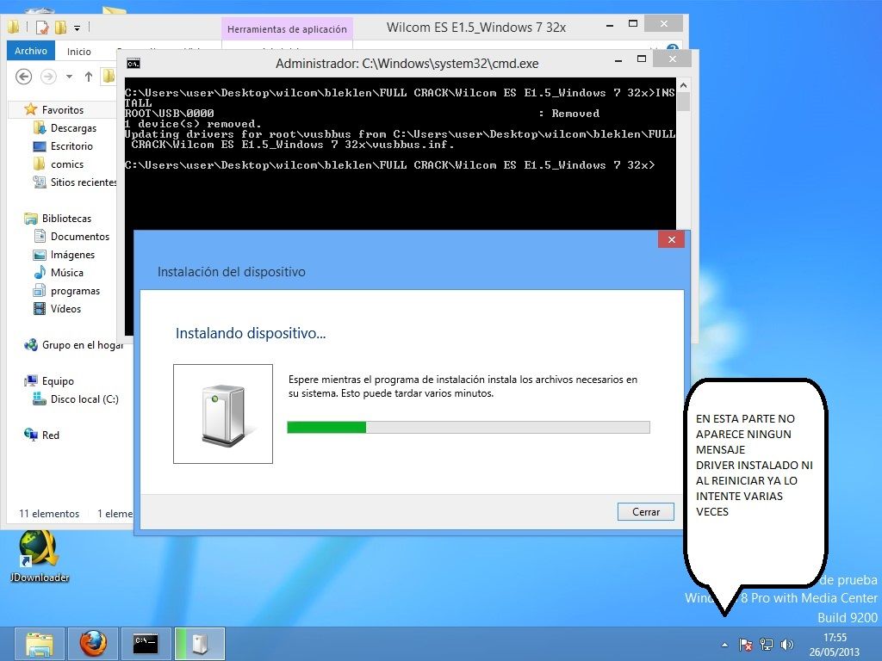Select Grupo en el hogar

click(83, 344)
